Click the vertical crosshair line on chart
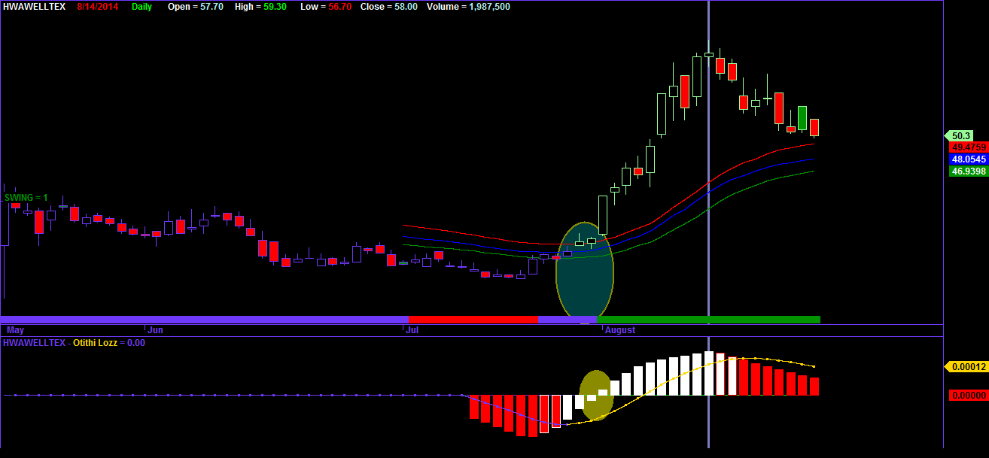 pyautogui.click(x=708, y=188)
